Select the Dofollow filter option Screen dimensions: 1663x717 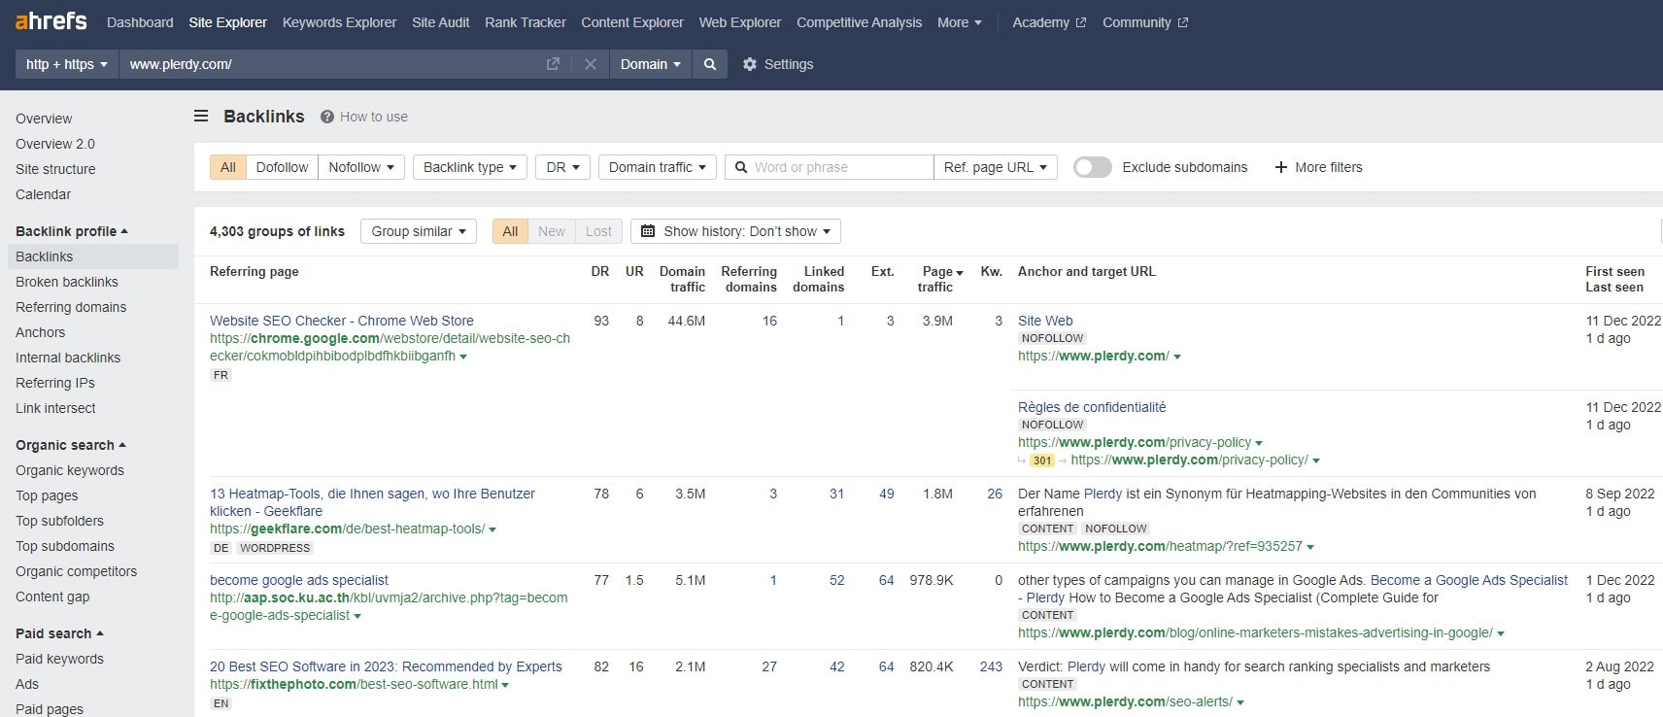pyautogui.click(x=282, y=167)
